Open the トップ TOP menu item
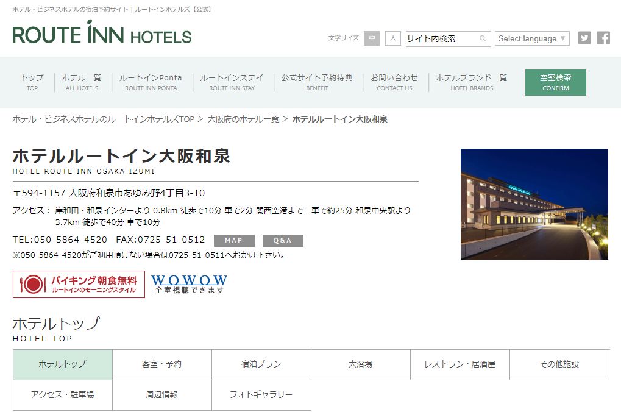 [x=32, y=82]
